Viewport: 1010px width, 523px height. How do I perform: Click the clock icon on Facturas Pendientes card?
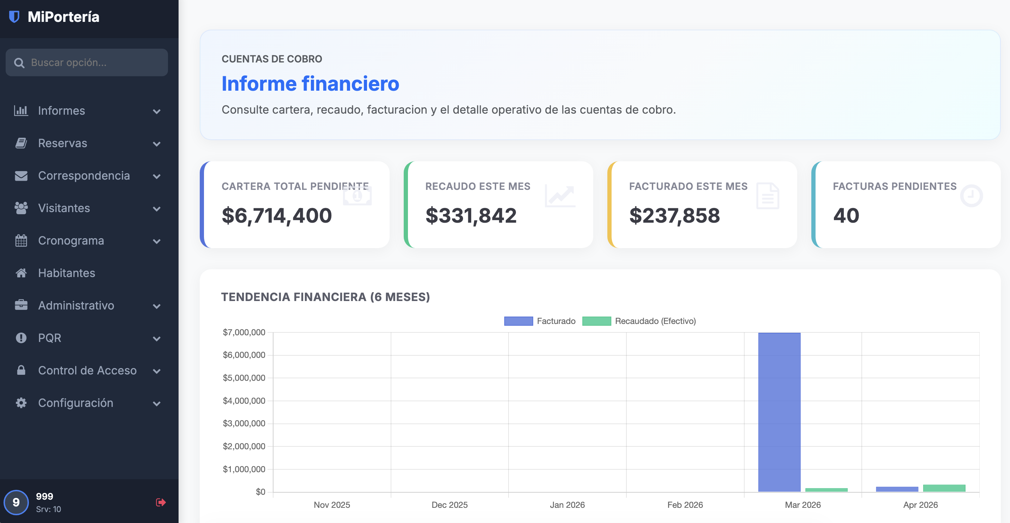(x=971, y=196)
